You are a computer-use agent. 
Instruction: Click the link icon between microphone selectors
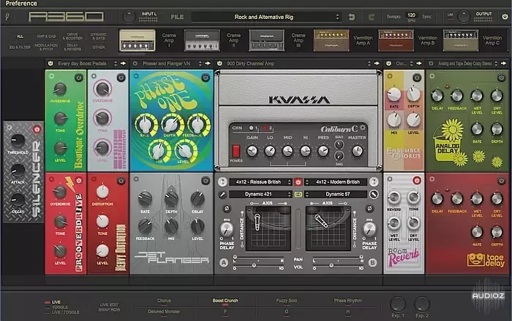coord(298,194)
